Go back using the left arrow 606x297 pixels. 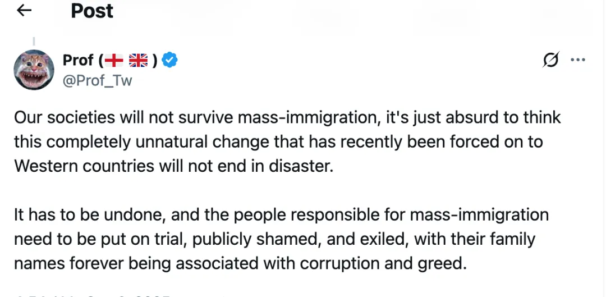tap(24, 11)
